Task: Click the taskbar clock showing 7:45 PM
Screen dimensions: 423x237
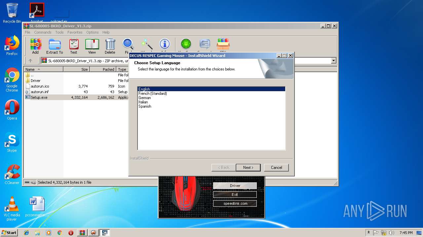Action: point(406,233)
